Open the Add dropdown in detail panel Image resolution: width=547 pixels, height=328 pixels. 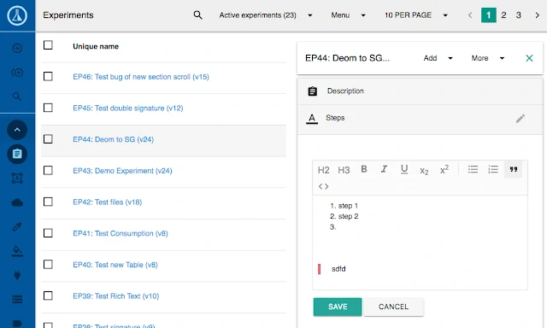pos(438,58)
